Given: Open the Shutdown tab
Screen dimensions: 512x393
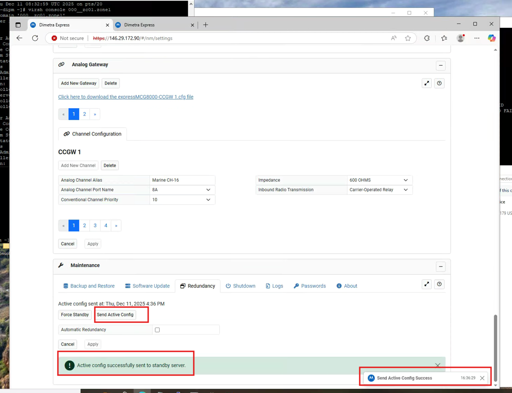Looking at the screenshot, I should tap(240, 286).
